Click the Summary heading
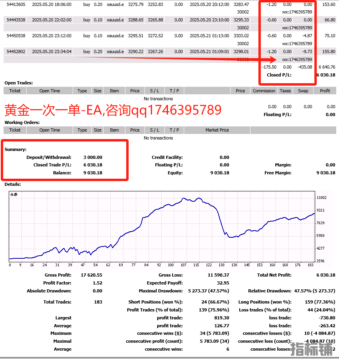This screenshot has height=359, width=339. (x=15, y=149)
